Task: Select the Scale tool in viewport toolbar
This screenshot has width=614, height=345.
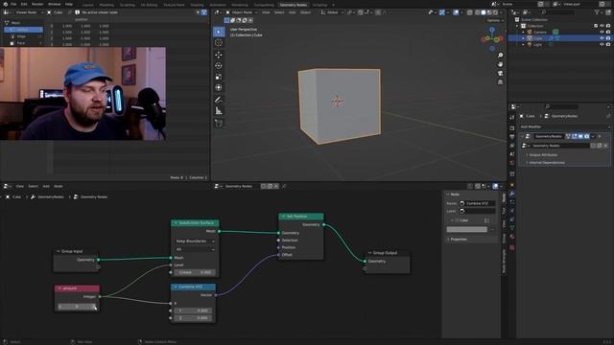Action: (219, 77)
